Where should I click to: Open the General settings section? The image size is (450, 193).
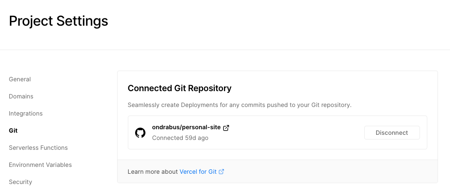click(x=20, y=79)
